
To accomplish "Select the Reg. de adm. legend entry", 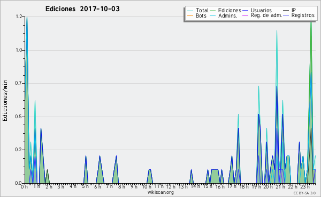I will pos(262,15).
